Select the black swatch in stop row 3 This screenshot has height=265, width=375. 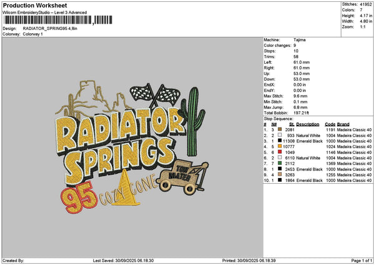279,141
